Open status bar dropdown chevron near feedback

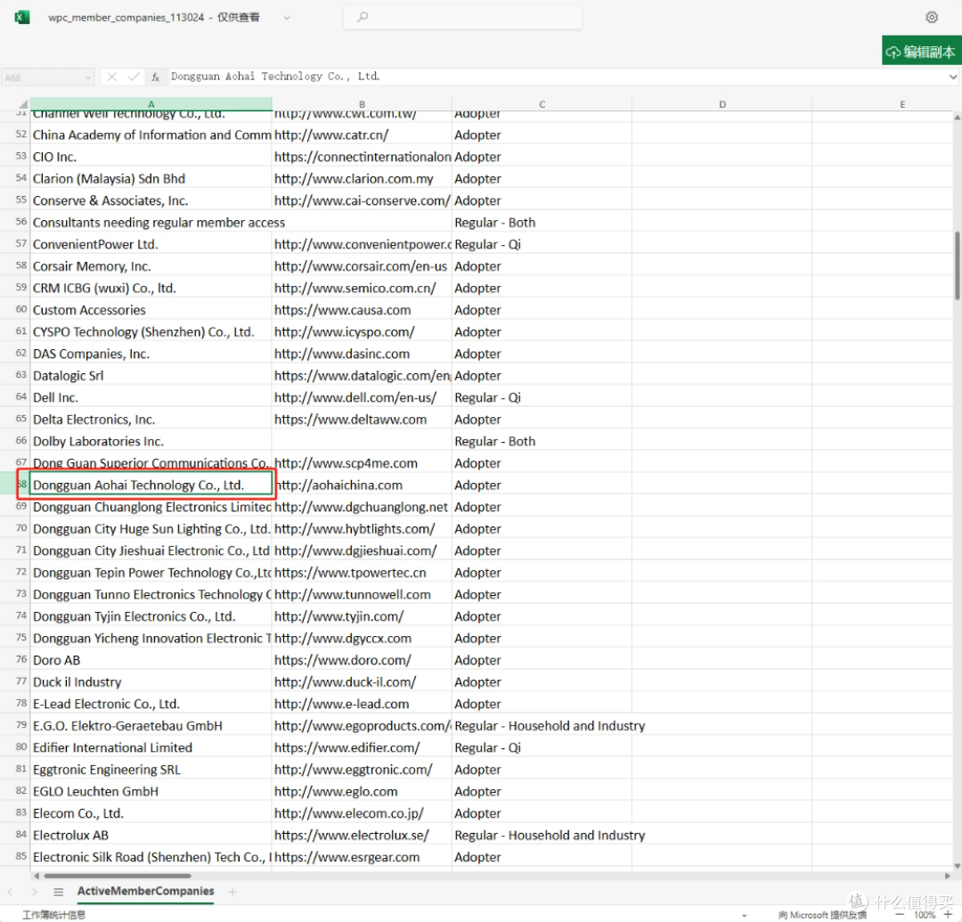(744, 915)
